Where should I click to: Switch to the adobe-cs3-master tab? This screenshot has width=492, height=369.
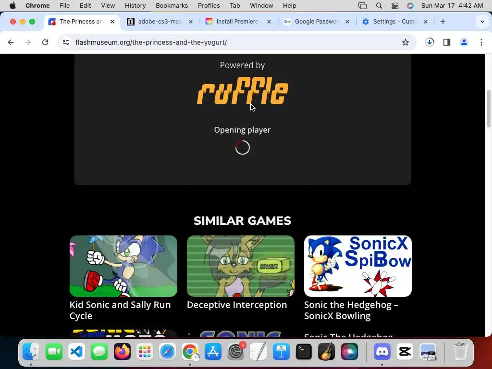[160, 22]
